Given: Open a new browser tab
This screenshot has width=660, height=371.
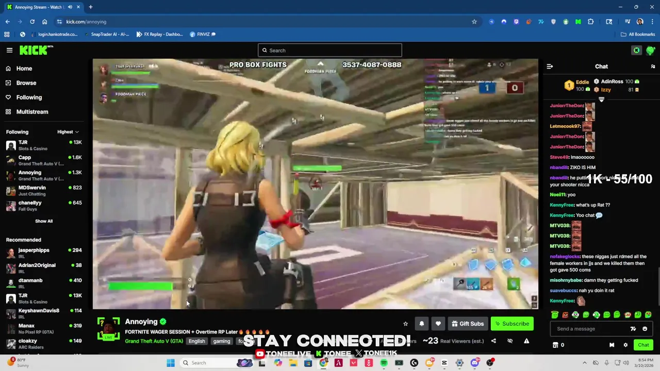Looking at the screenshot, I should coord(90,7).
